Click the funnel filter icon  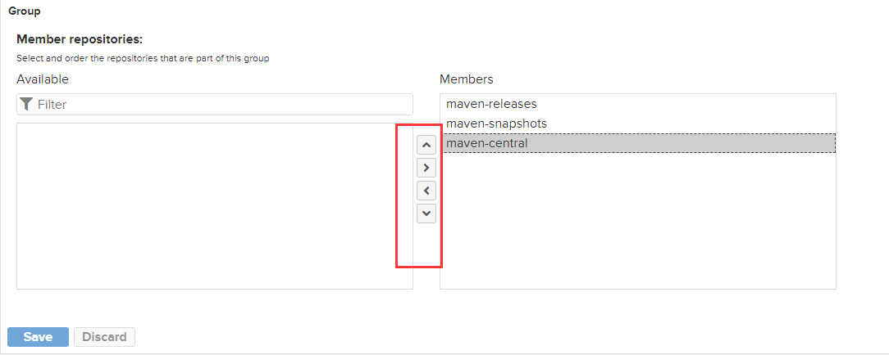pyautogui.click(x=26, y=104)
